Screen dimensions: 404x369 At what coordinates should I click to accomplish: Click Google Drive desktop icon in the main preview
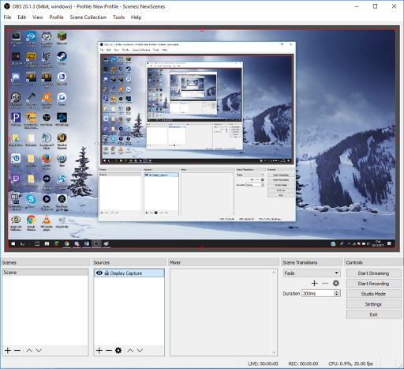16,140
